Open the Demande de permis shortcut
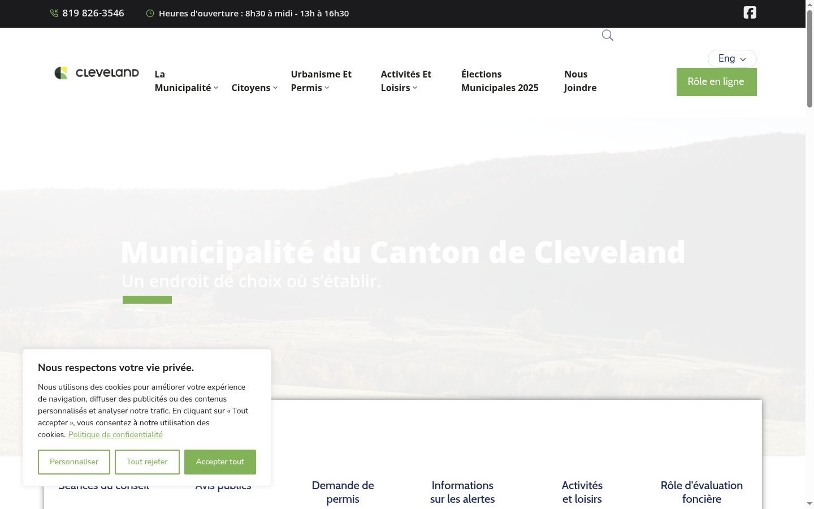Viewport: 814px width, 509px height. (x=343, y=492)
